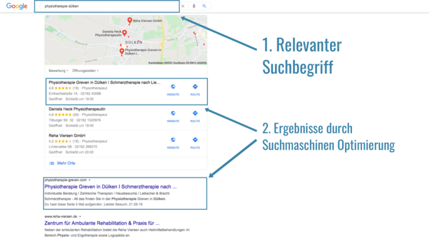The image size is (429, 241).
Task: Expand the physiotherapie-greven.com URL dropdown arrow
Action: (x=89, y=180)
